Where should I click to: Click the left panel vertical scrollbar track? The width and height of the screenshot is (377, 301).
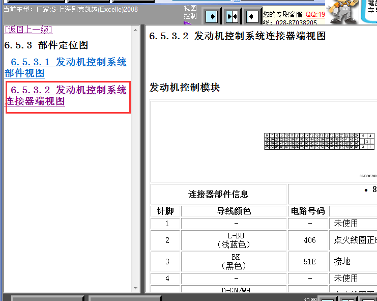point(135,153)
